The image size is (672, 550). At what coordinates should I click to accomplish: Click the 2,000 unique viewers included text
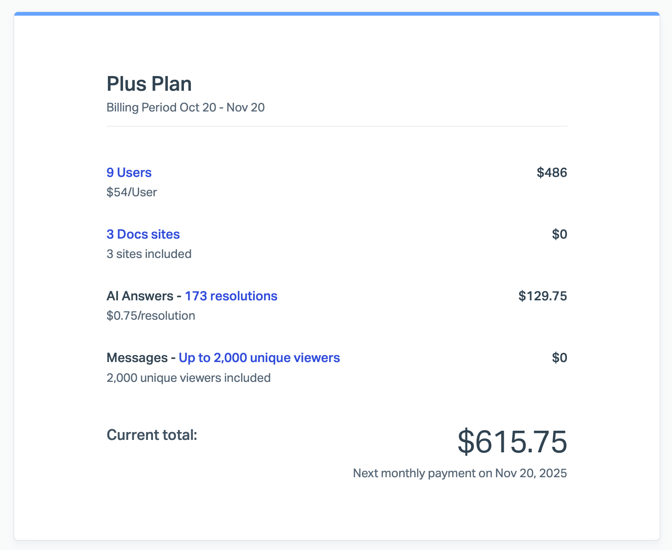(x=189, y=378)
